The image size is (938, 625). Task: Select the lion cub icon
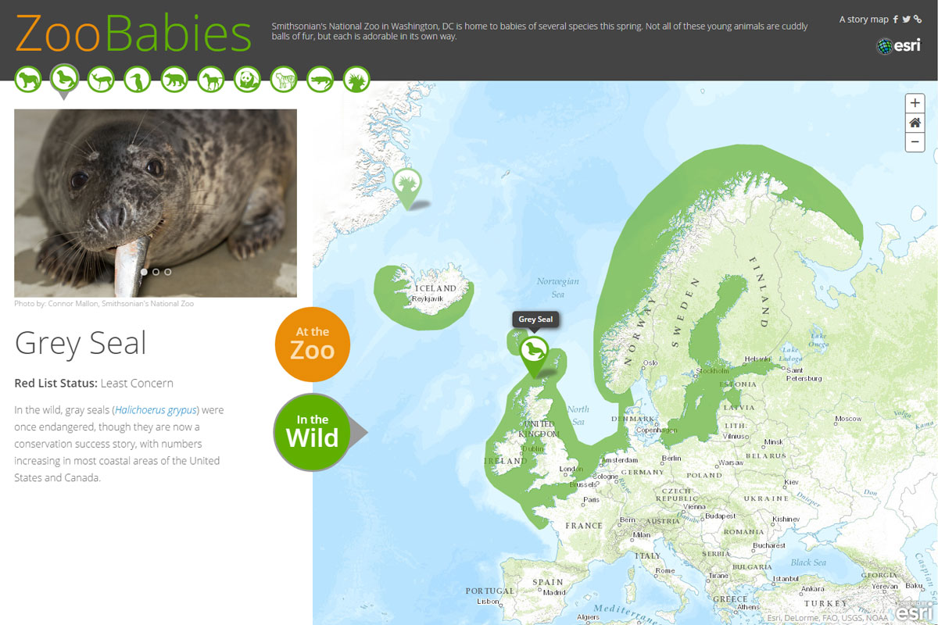coord(28,79)
